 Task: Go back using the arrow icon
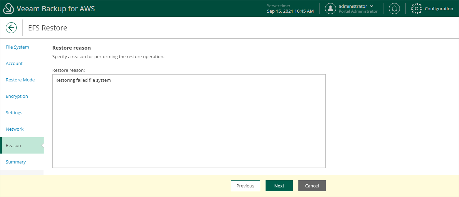[x=11, y=28]
